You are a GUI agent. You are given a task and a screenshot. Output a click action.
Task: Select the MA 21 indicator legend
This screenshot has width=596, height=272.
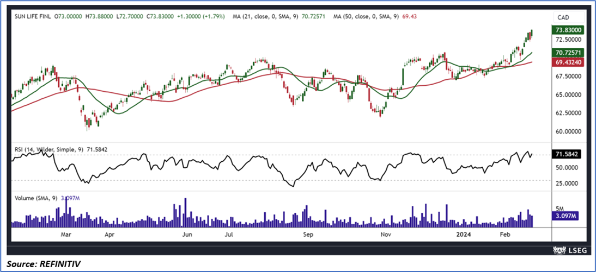[x=279, y=17]
